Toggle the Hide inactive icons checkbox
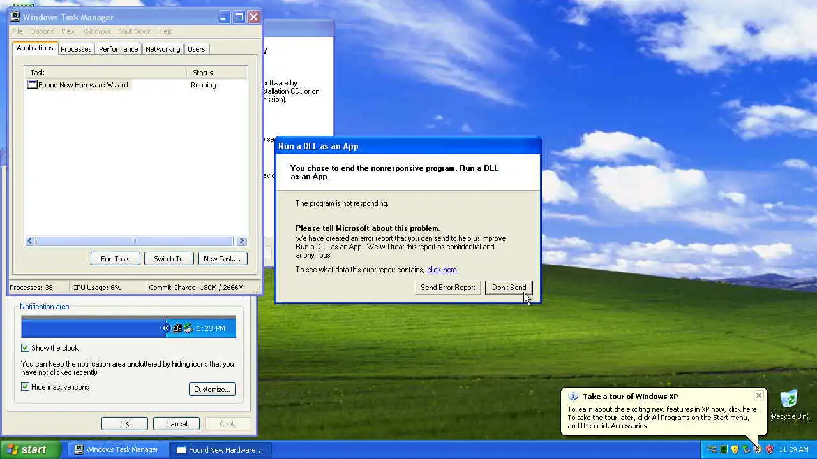 (x=26, y=387)
